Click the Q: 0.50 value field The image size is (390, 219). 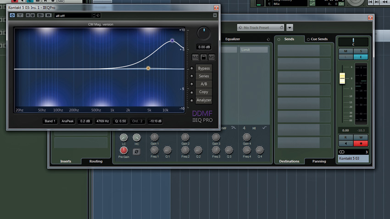120,121
